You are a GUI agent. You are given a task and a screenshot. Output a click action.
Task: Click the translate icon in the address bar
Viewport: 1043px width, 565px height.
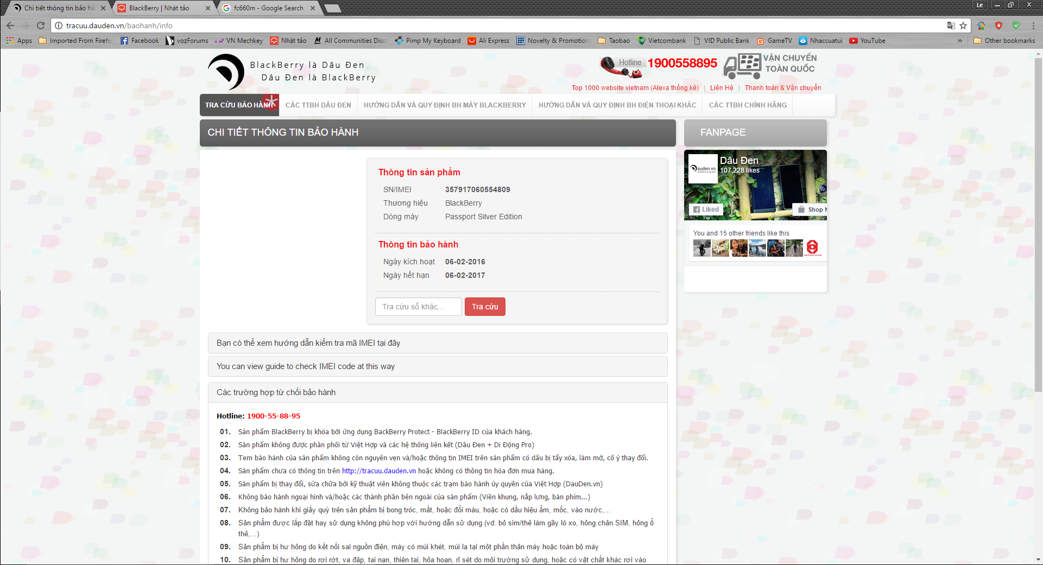coord(951,26)
